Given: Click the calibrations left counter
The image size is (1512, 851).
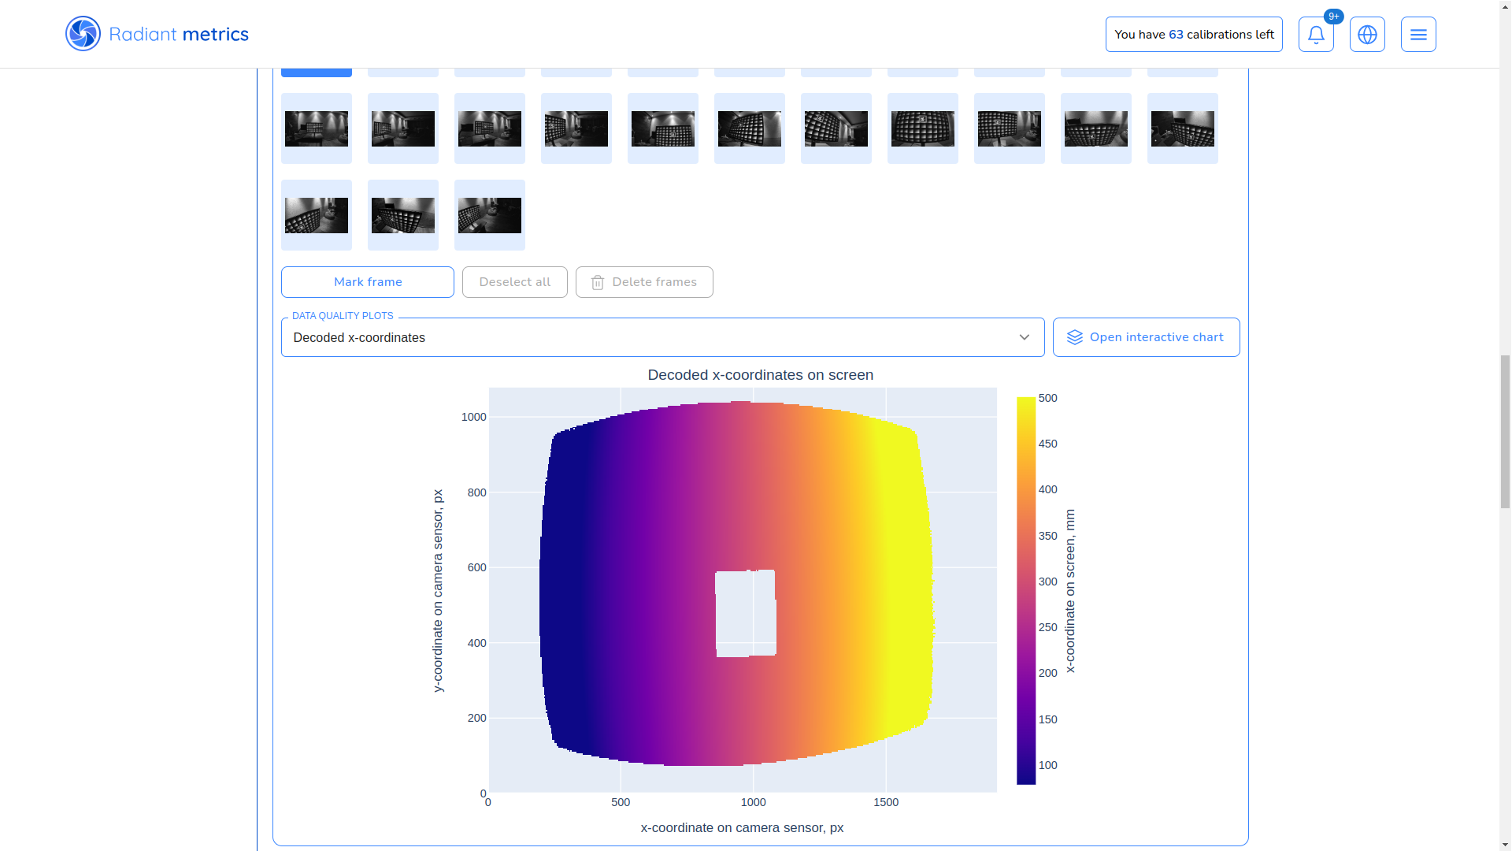Looking at the screenshot, I should [x=1193, y=35].
